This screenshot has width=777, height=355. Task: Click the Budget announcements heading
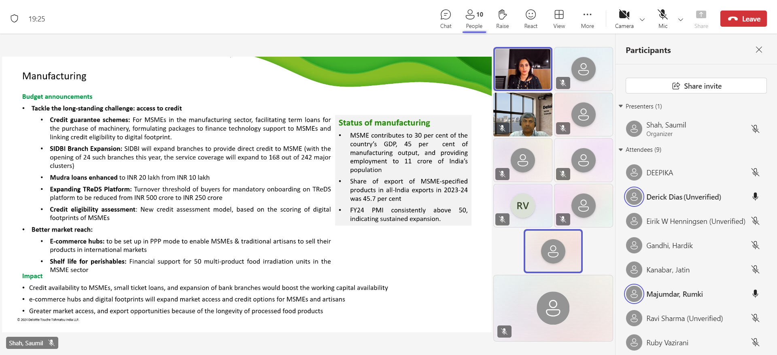pyautogui.click(x=57, y=96)
